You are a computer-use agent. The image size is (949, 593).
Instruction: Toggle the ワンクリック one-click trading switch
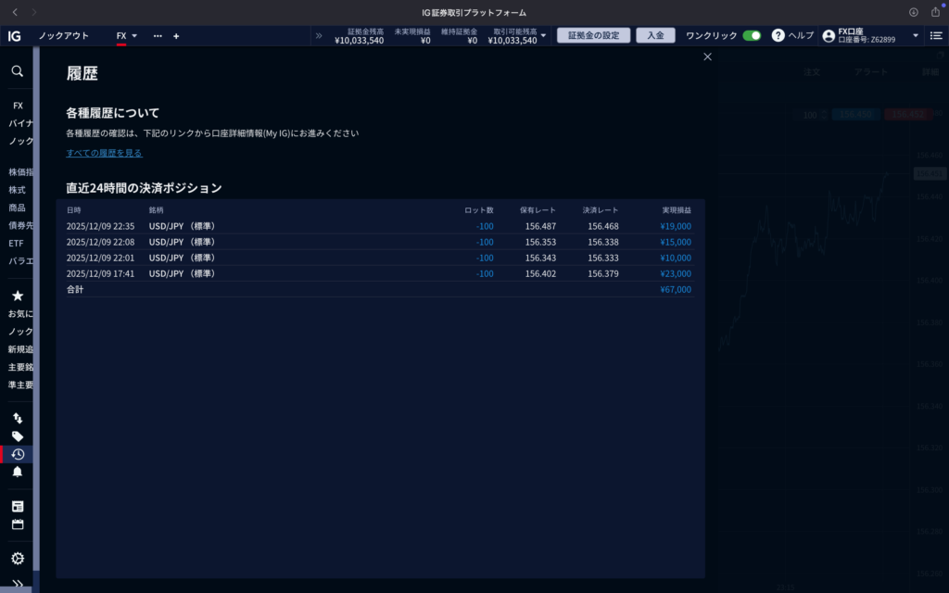click(752, 35)
